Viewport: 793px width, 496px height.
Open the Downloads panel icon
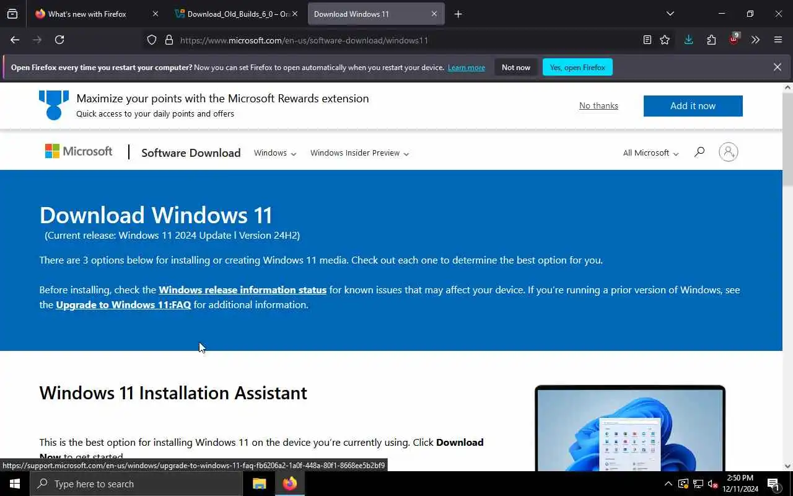click(x=688, y=40)
